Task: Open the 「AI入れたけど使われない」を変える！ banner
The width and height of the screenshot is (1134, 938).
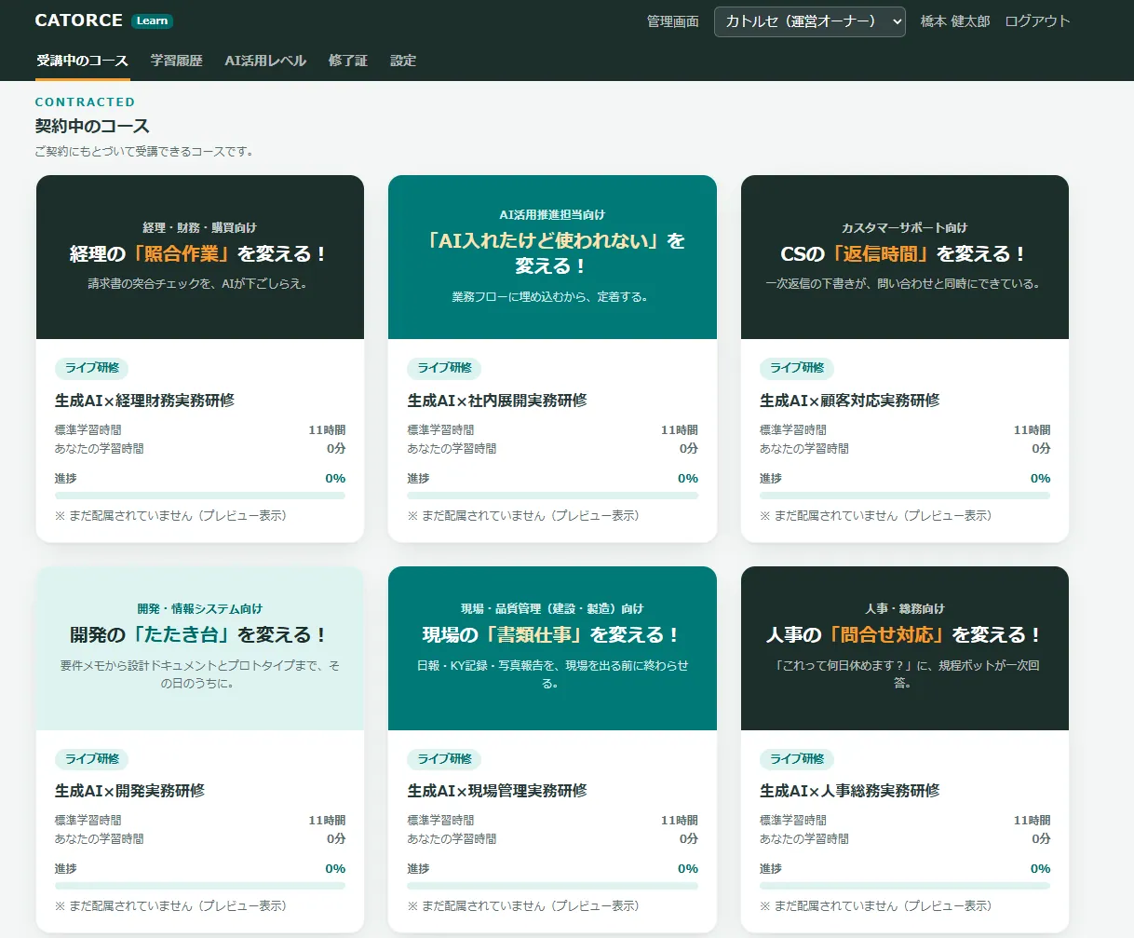Action: (552, 257)
